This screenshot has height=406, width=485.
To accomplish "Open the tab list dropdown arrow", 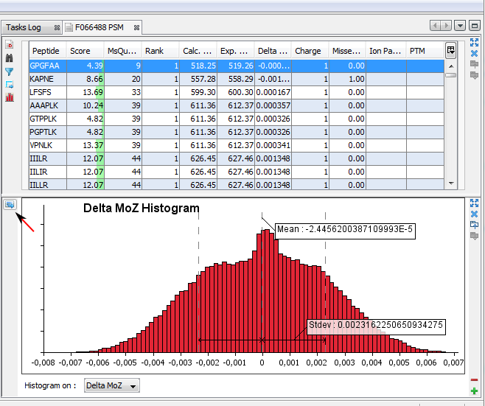I will 461,26.
